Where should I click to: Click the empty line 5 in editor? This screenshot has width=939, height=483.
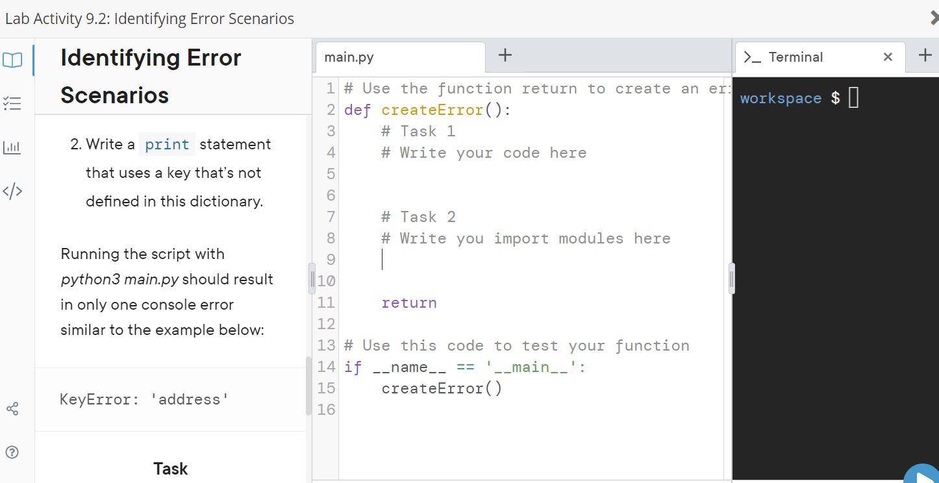(x=532, y=174)
